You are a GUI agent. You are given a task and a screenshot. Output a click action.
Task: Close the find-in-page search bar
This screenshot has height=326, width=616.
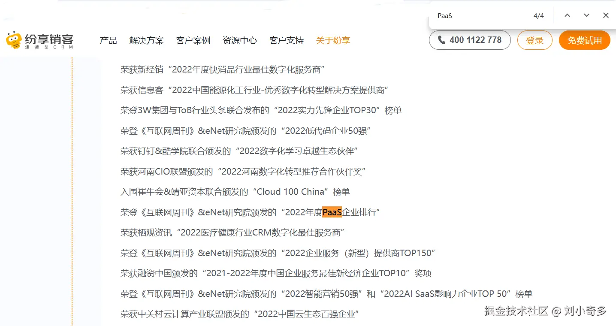(x=605, y=15)
